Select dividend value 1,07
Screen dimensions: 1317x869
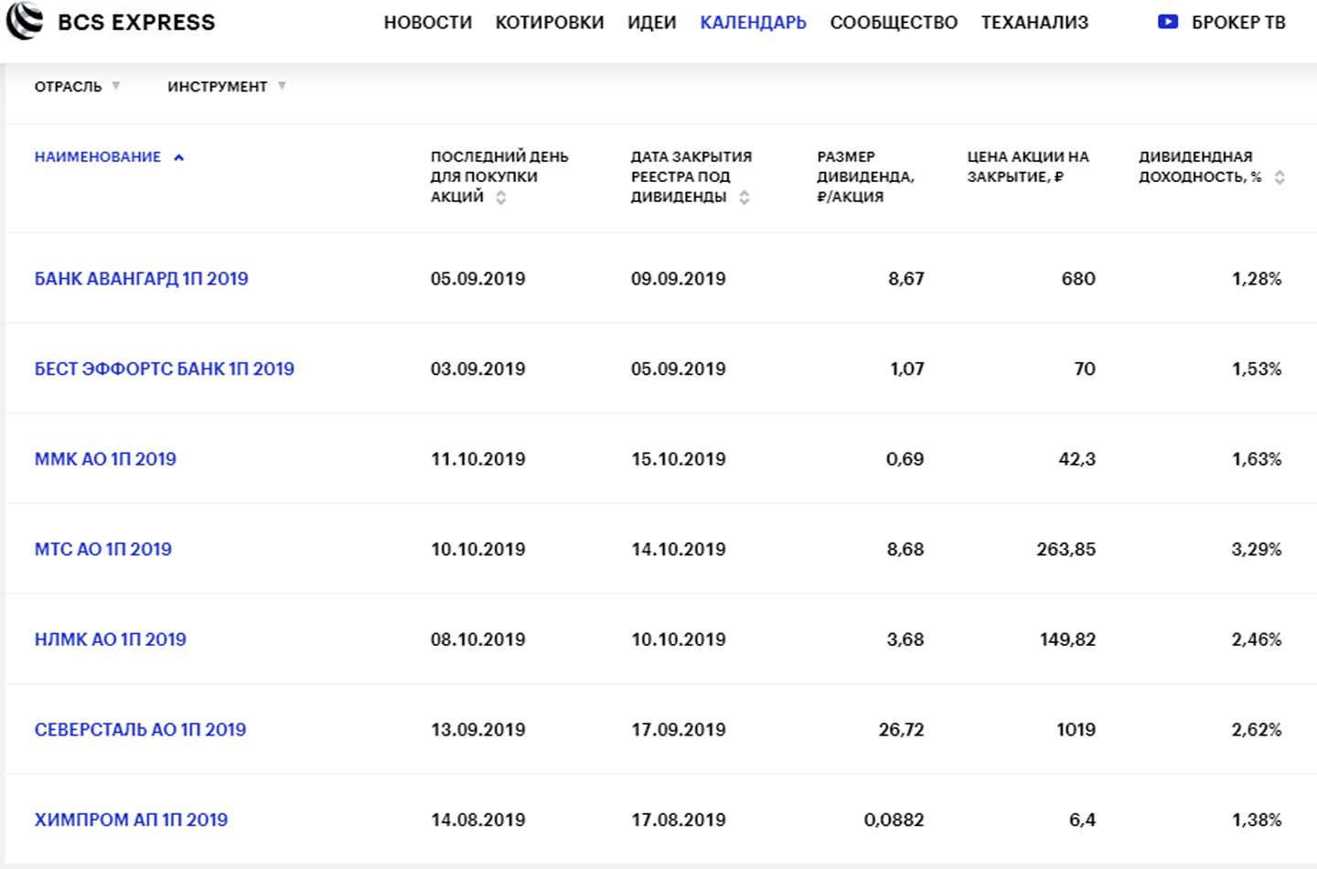tap(907, 369)
